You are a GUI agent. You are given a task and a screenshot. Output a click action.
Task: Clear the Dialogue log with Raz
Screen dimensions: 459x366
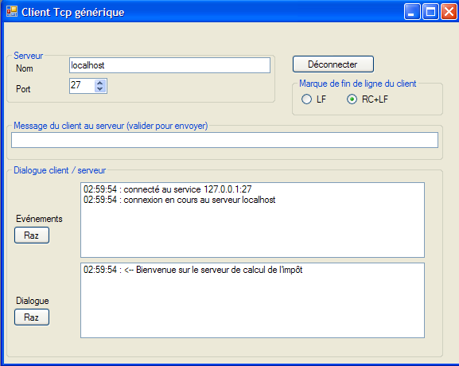32,317
